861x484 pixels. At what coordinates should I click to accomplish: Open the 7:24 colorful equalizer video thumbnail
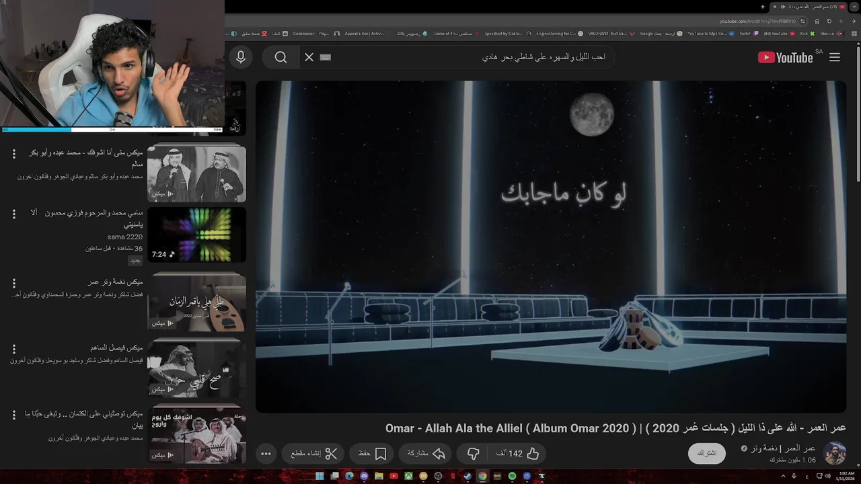(196, 234)
